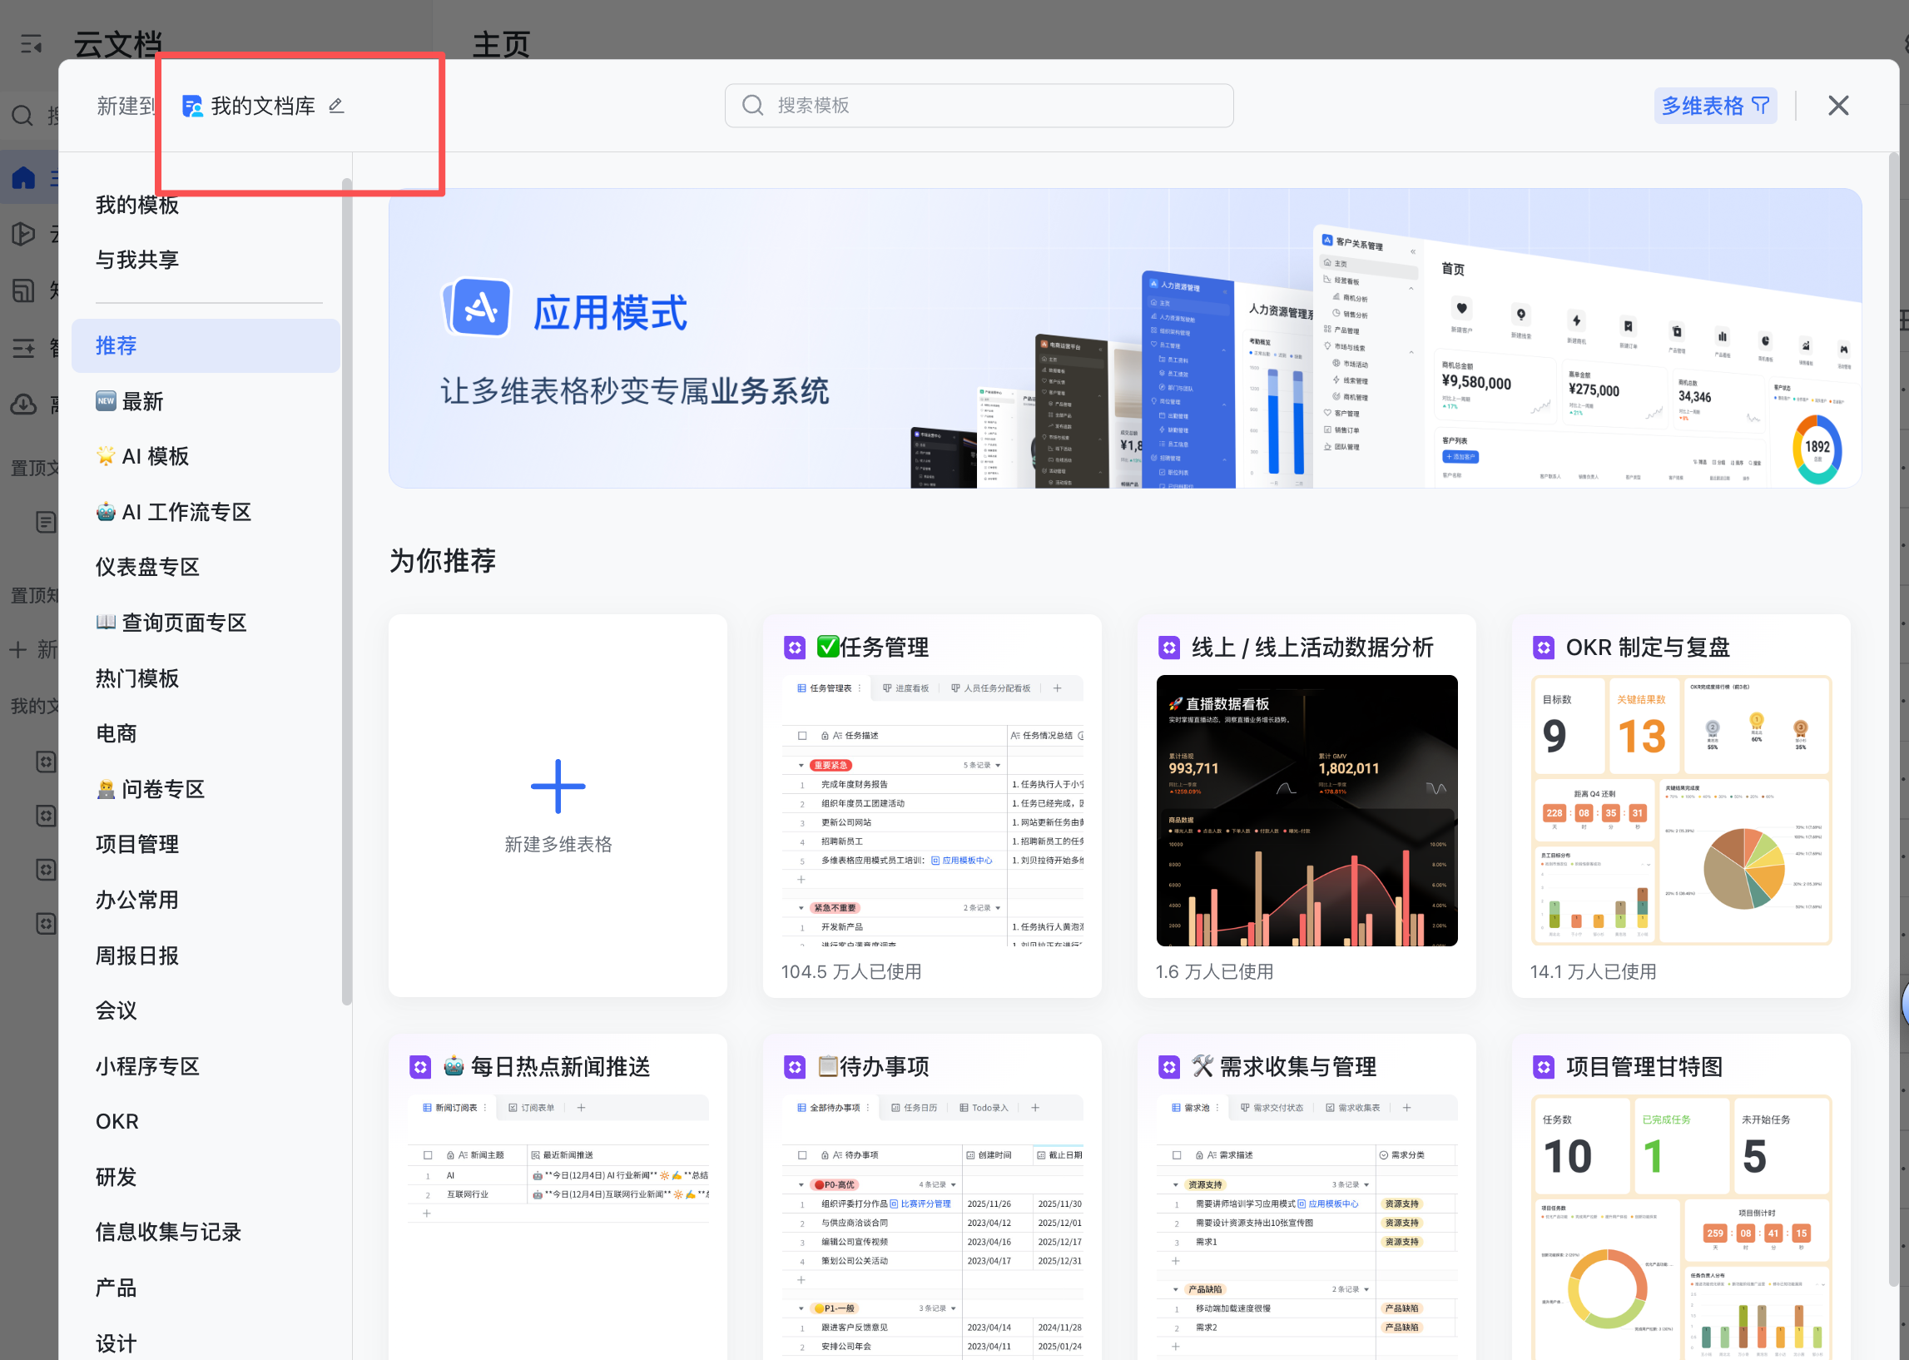Click the blue plus icon for 新建多维表格
Screen dimensions: 1909x1360
point(558,787)
